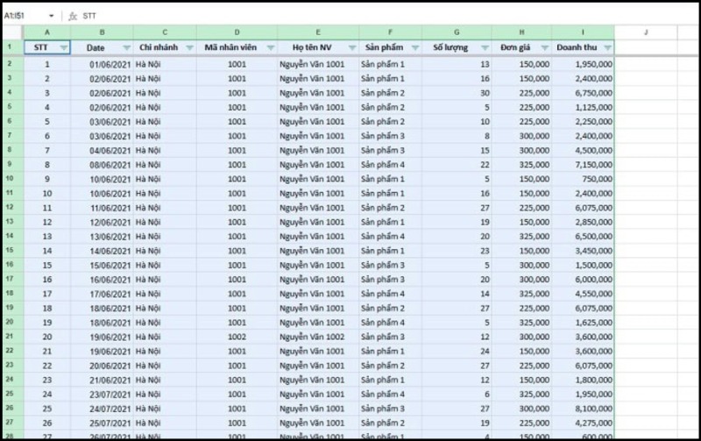Image resolution: width=701 pixels, height=441 pixels.
Task: Expand the name box dropdown arrow
Action: click(x=52, y=16)
